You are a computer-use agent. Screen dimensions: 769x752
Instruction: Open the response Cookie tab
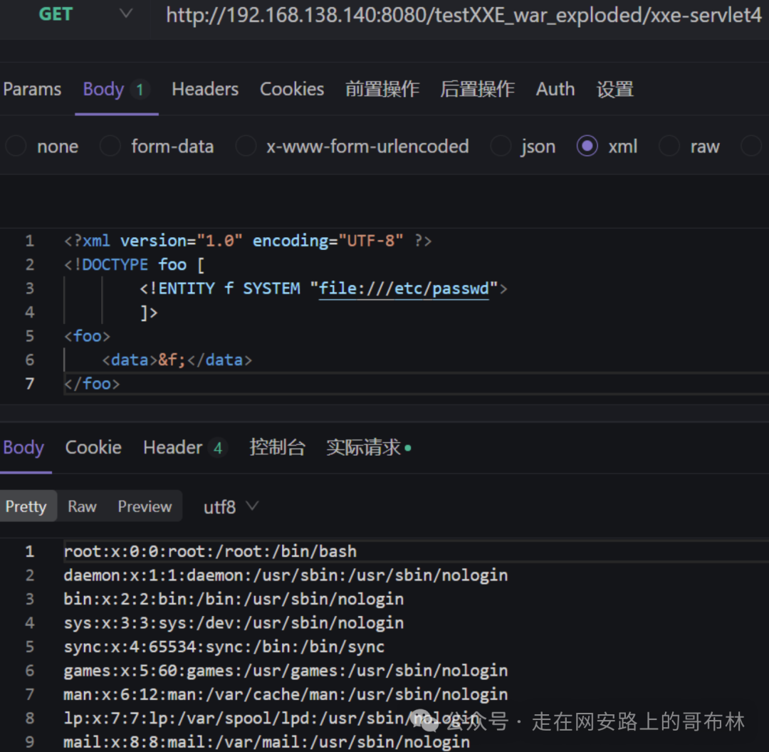[93, 447]
